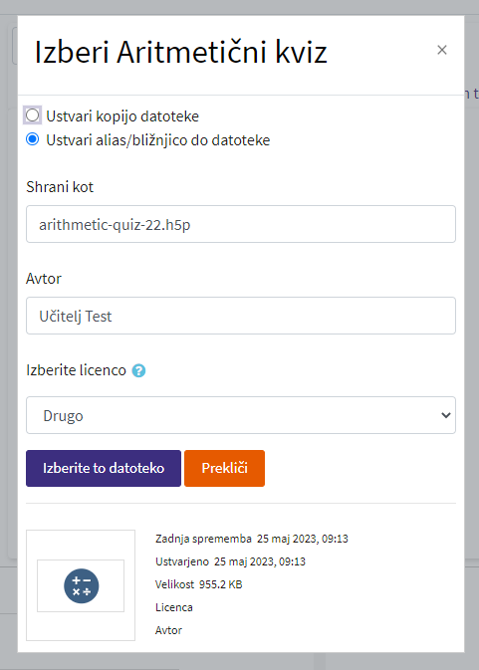Click the Zadnja sprememba date line
This screenshot has width=479, height=670.
coord(252,539)
